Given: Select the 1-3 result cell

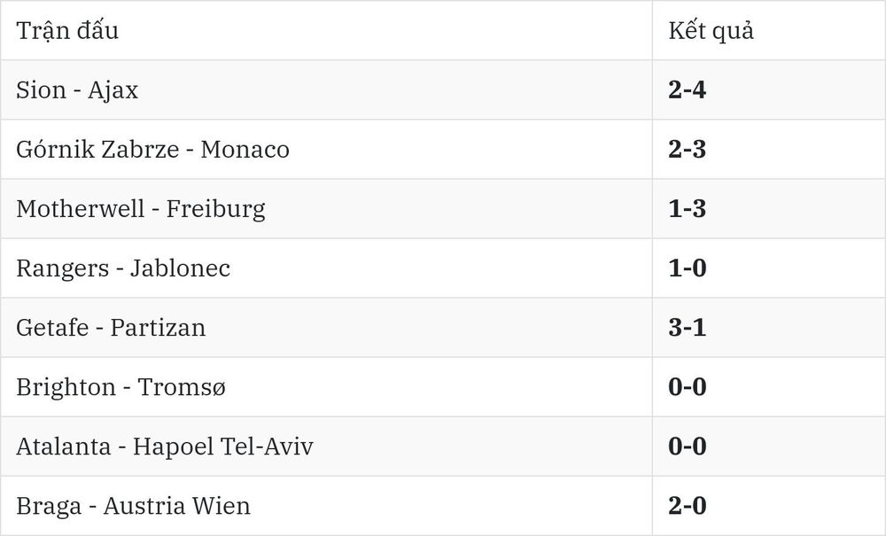Looking at the screenshot, I should (768, 209).
